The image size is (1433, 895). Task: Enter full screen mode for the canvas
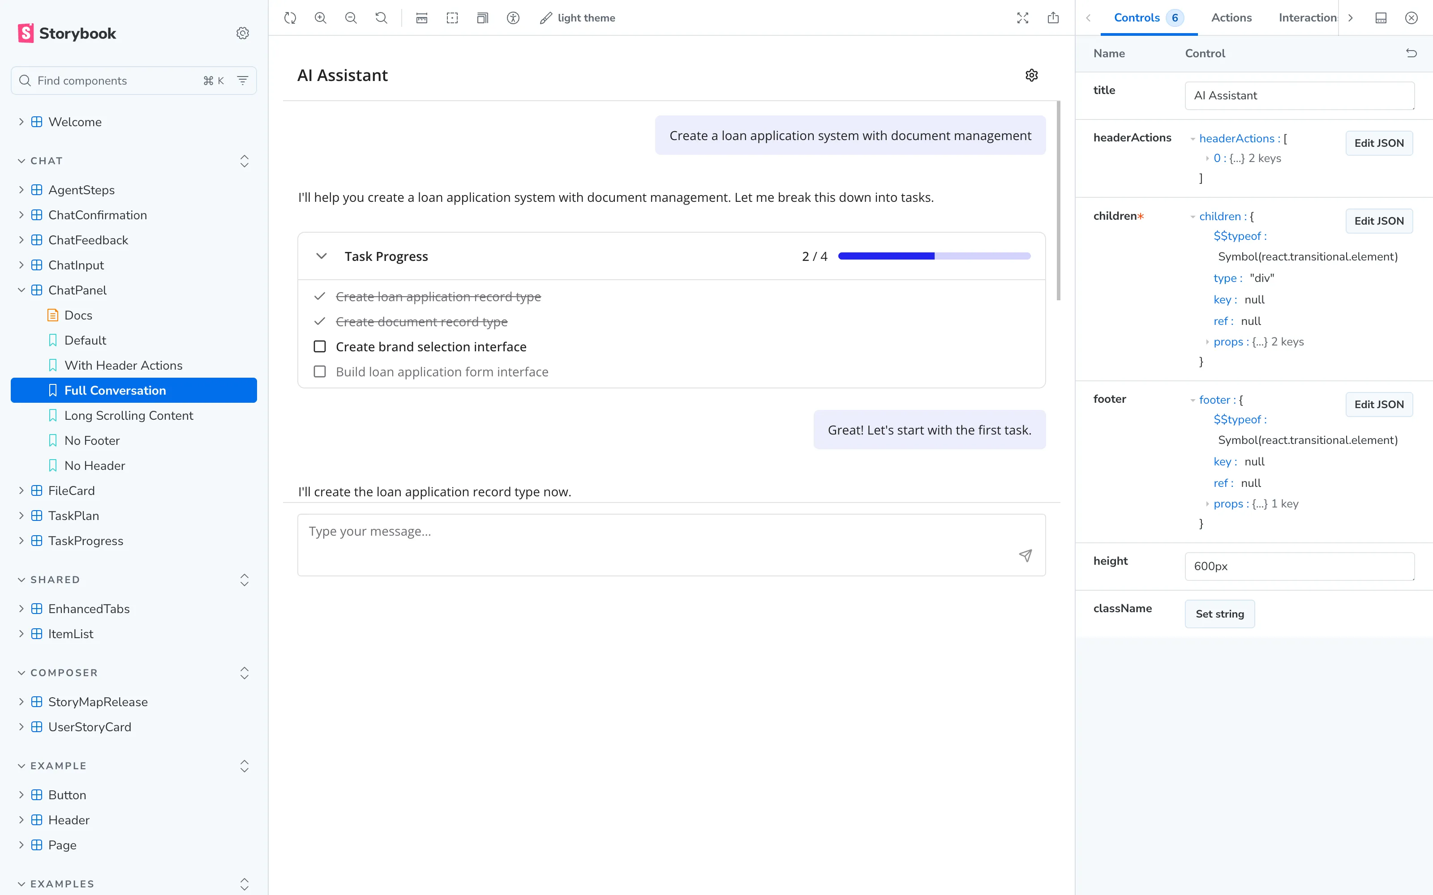tap(1023, 18)
